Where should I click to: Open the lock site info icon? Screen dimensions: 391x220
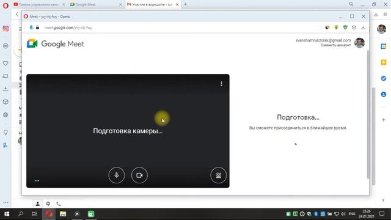(x=37, y=28)
